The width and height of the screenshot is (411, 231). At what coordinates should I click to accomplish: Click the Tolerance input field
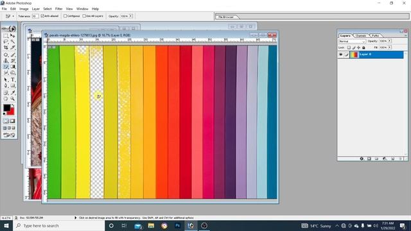tap(35, 16)
